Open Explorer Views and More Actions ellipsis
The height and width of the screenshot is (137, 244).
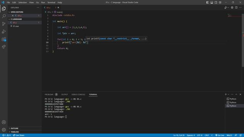(x=38, y=8)
